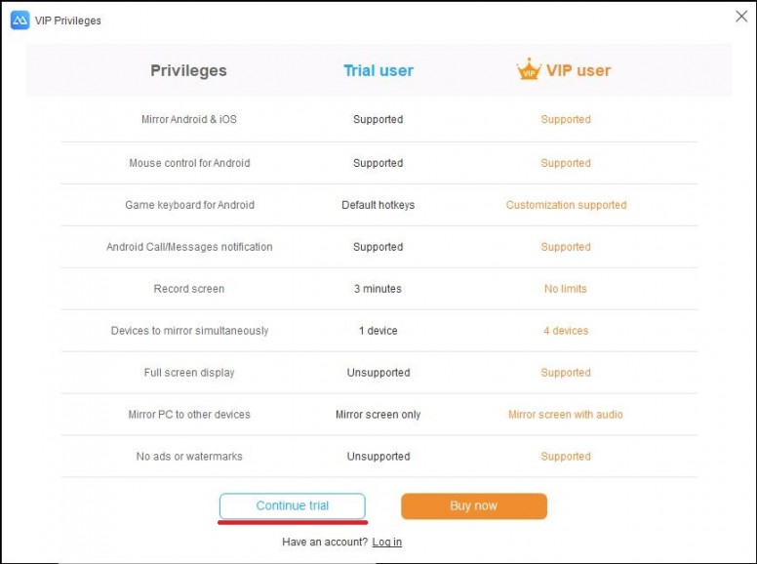Open the Log in link

[386, 542]
